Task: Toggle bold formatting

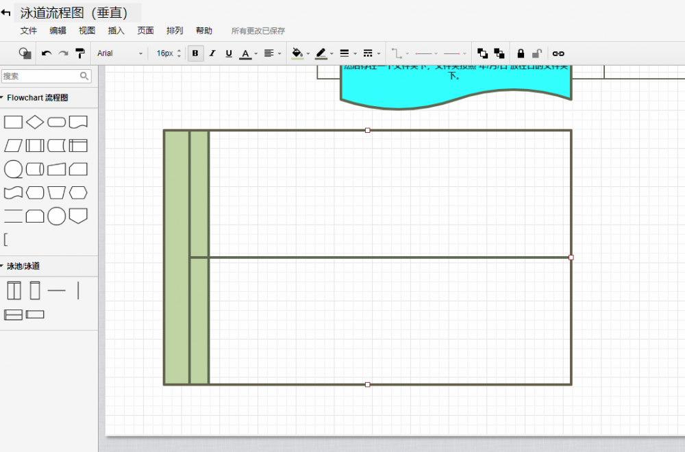Action: coord(195,53)
